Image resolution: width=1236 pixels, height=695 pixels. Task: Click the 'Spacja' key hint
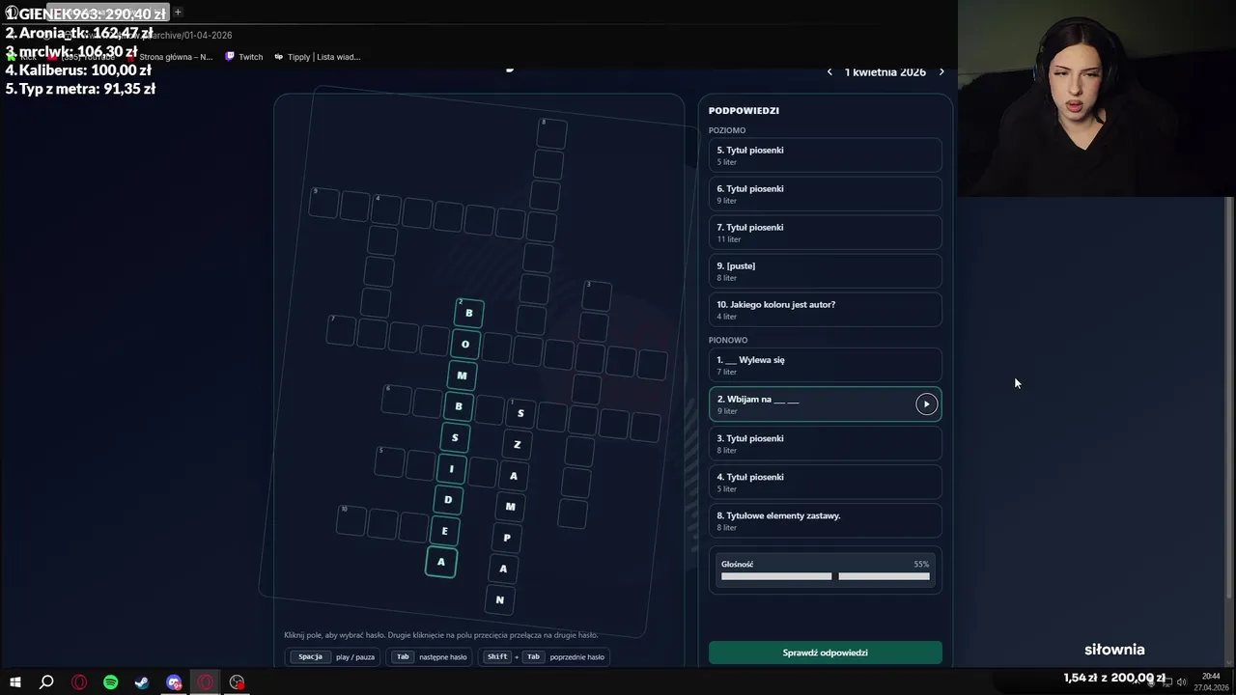coord(310,656)
